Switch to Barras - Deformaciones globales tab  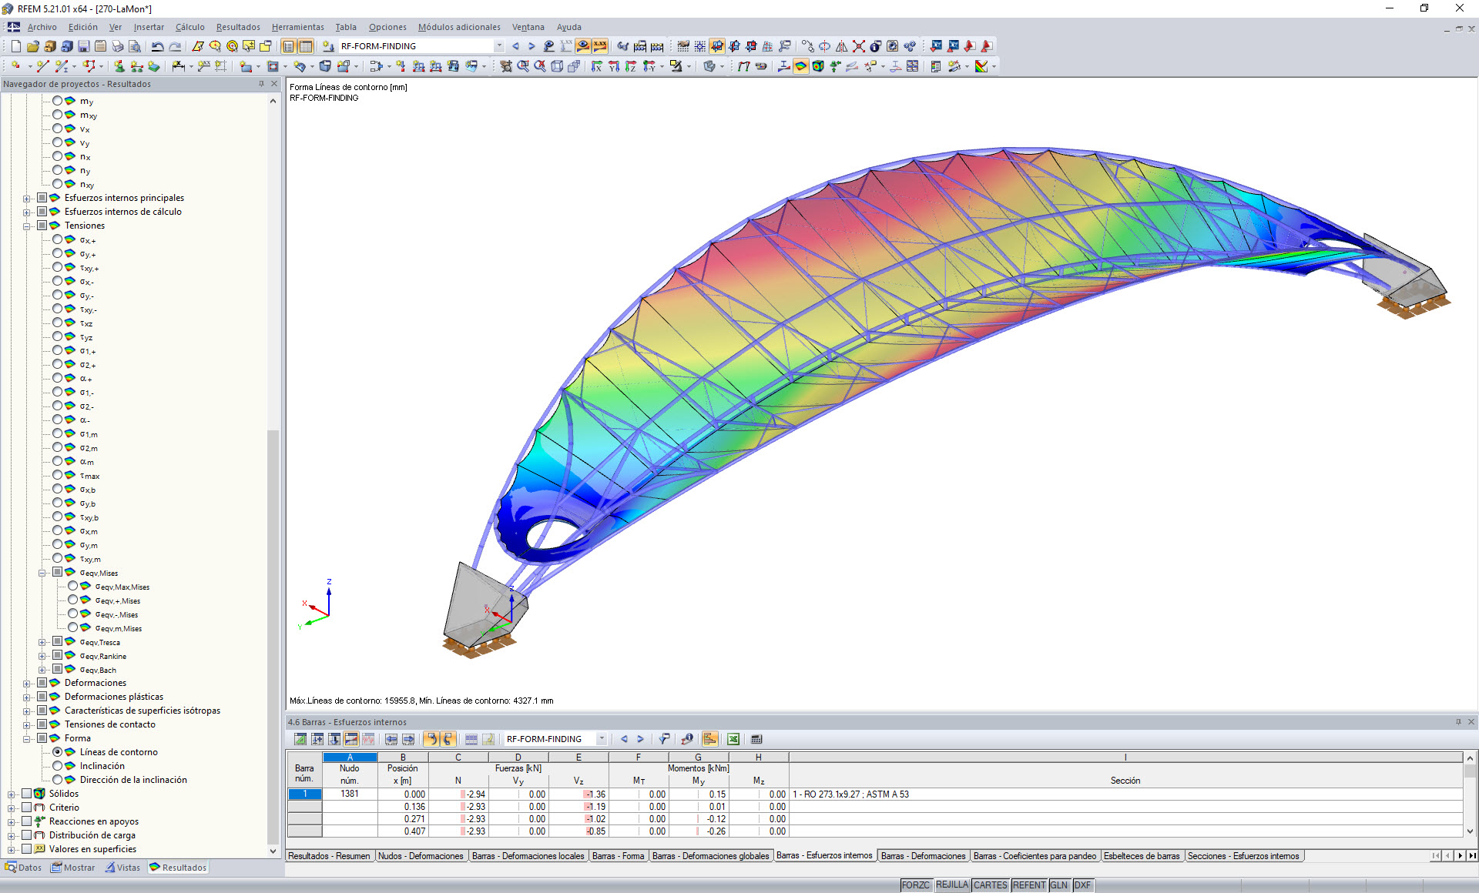point(709,856)
